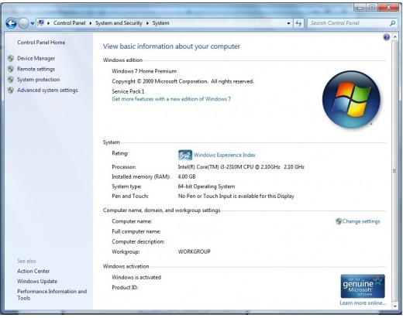
Task: Open Control Panel Home
Action: pyautogui.click(x=41, y=43)
